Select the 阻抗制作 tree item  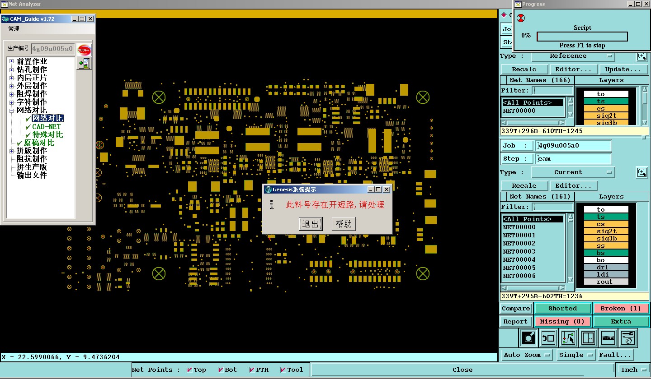pyautogui.click(x=32, y=159)
